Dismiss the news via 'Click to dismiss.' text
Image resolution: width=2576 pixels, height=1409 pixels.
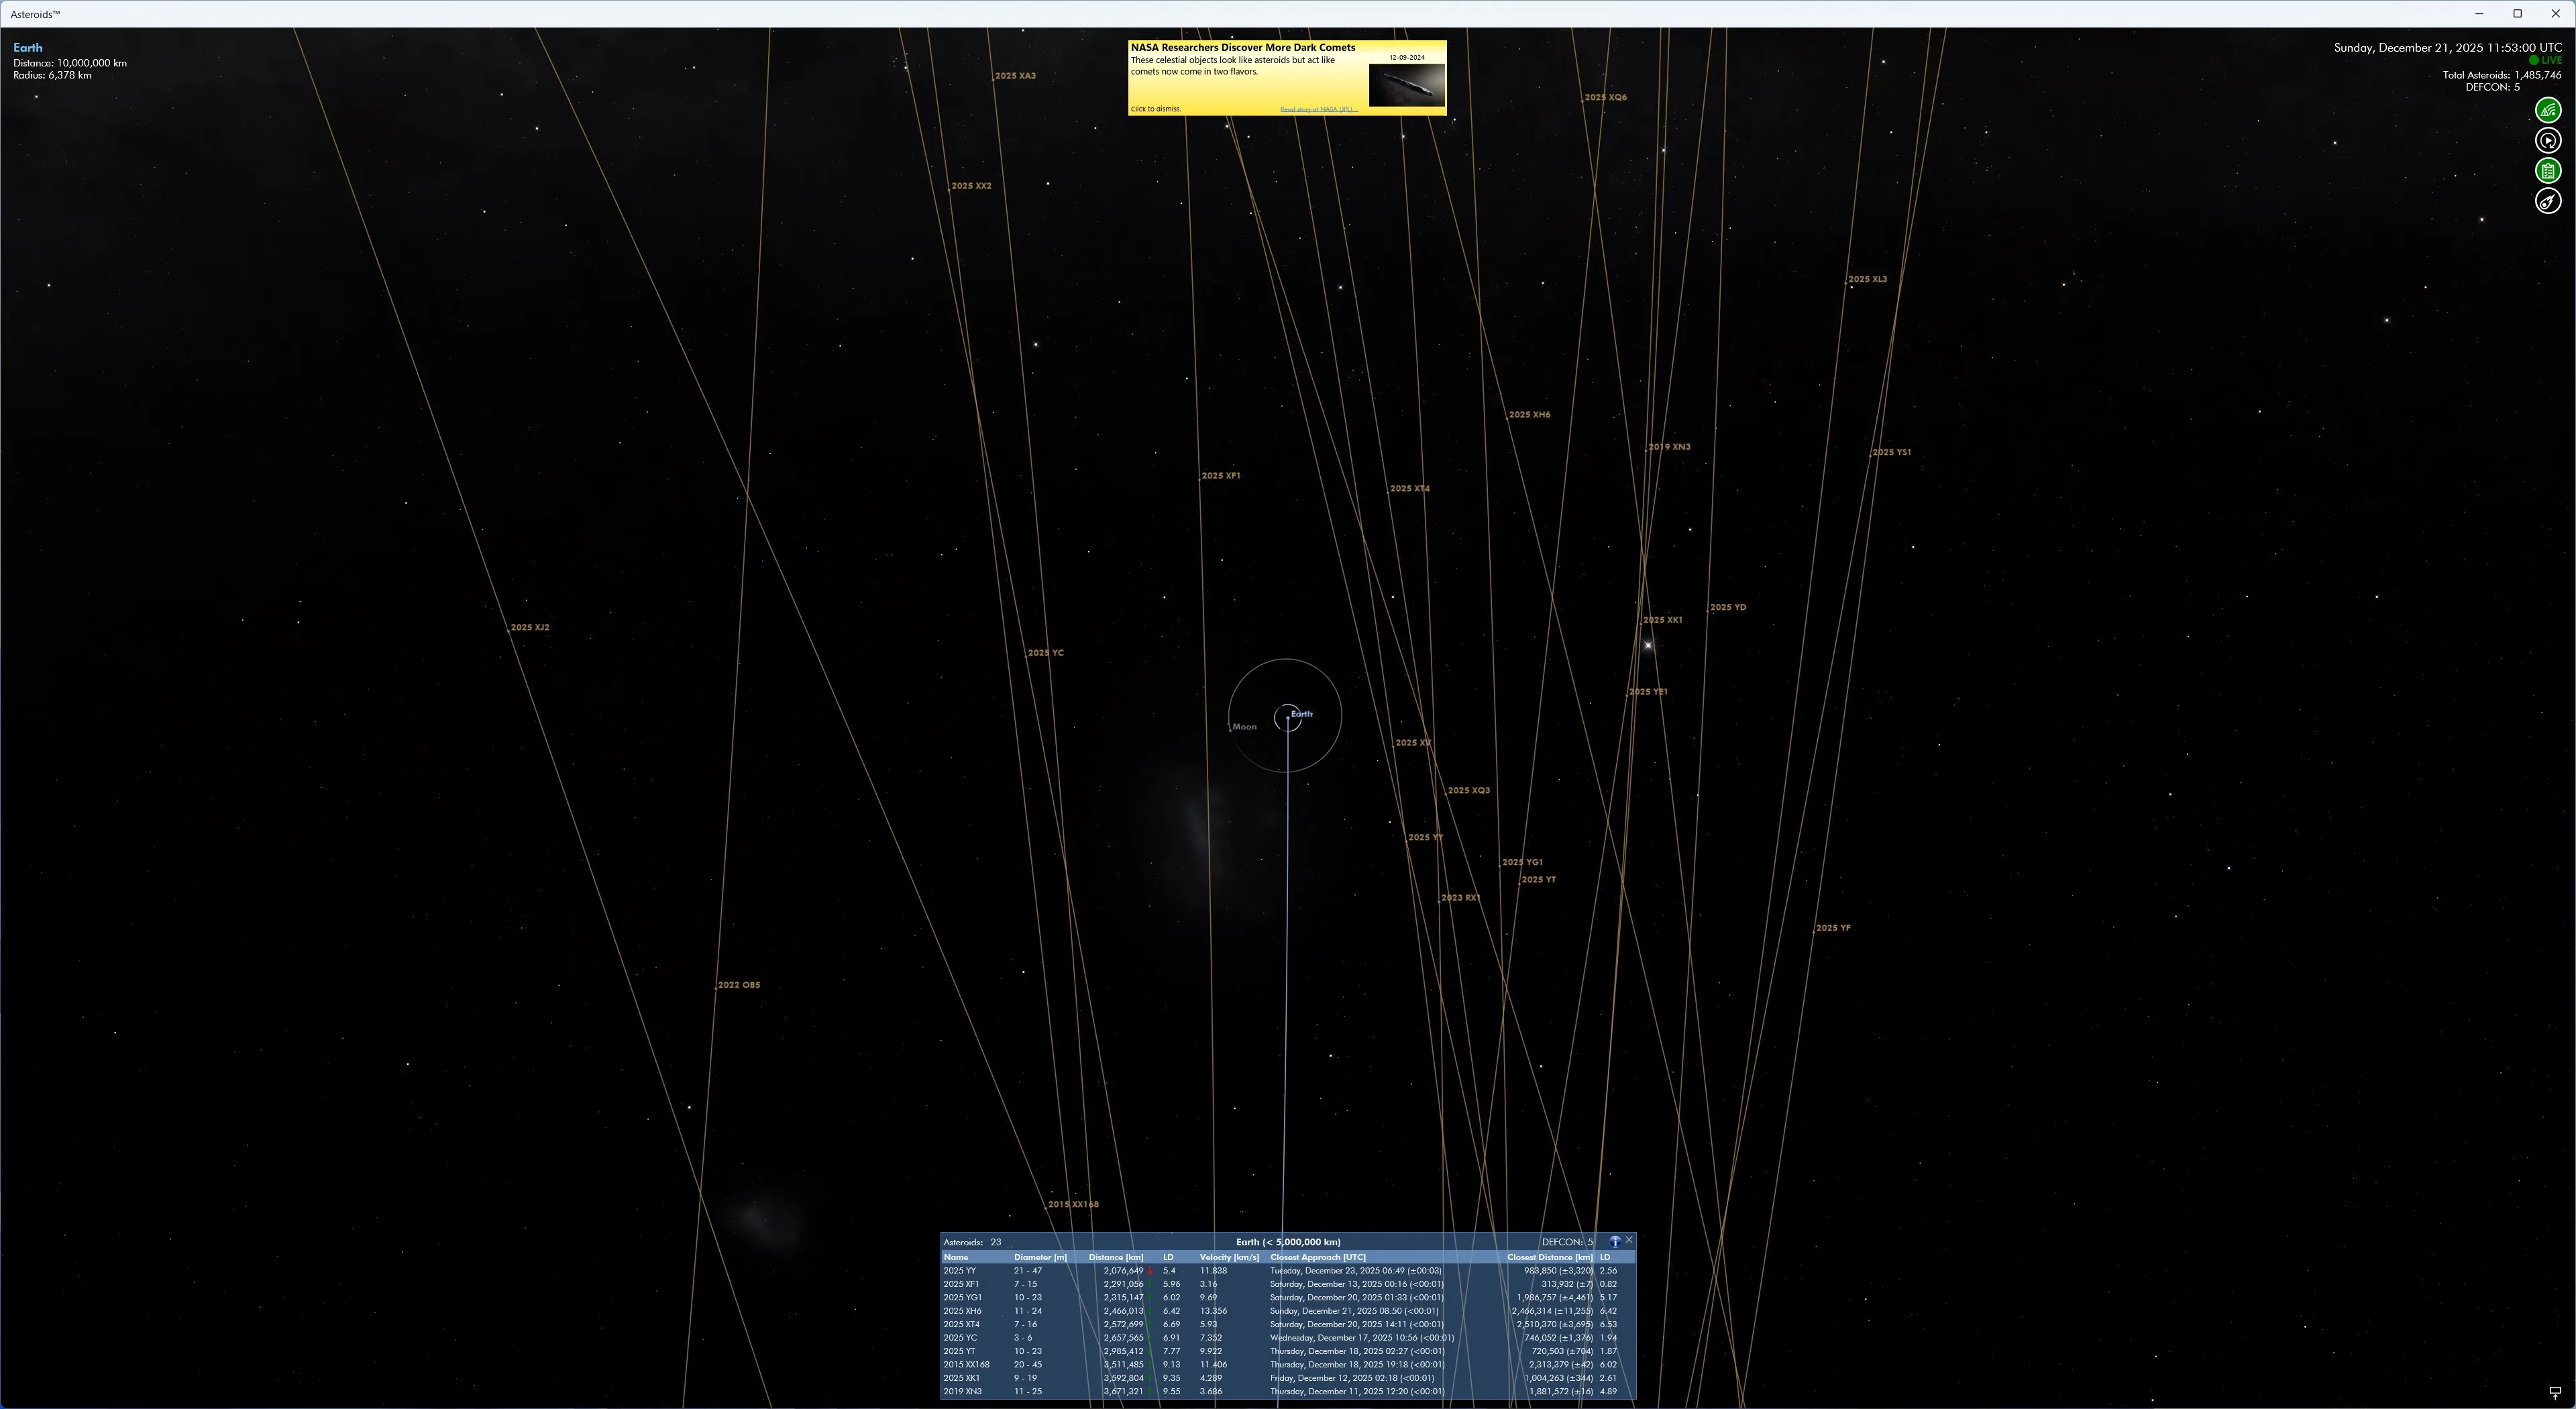coord(1155,109)
